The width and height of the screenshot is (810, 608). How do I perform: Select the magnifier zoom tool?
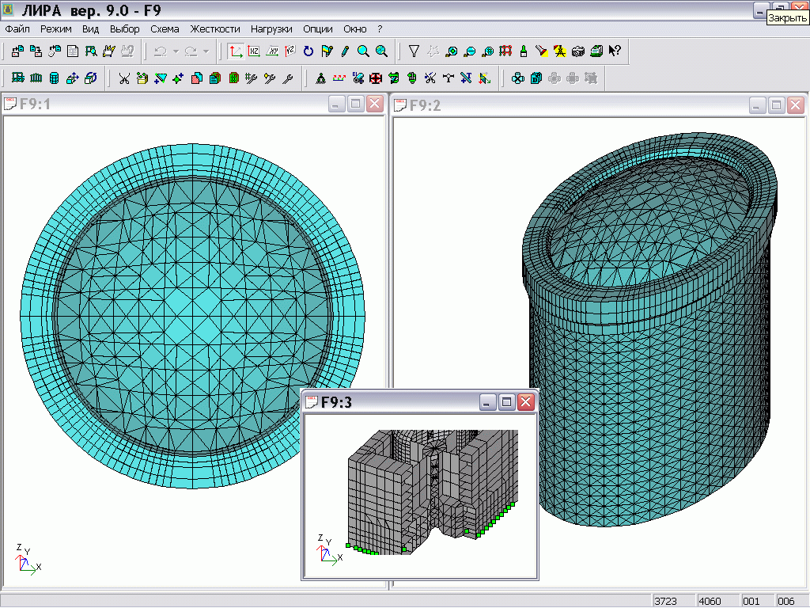pyautogui.click(x=363, y=51)
